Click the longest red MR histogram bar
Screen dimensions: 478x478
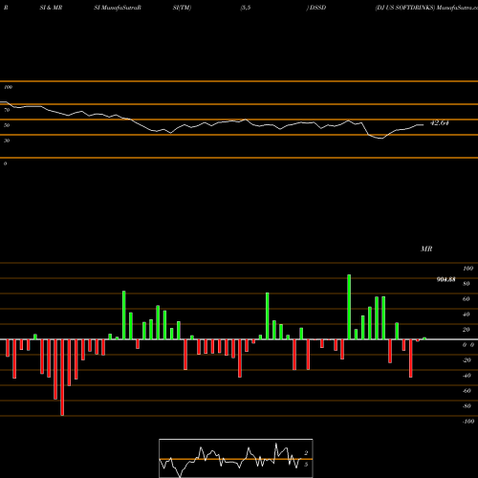point(62,378)
